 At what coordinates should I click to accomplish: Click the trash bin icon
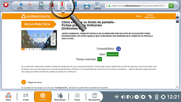(x=156, y=97)
